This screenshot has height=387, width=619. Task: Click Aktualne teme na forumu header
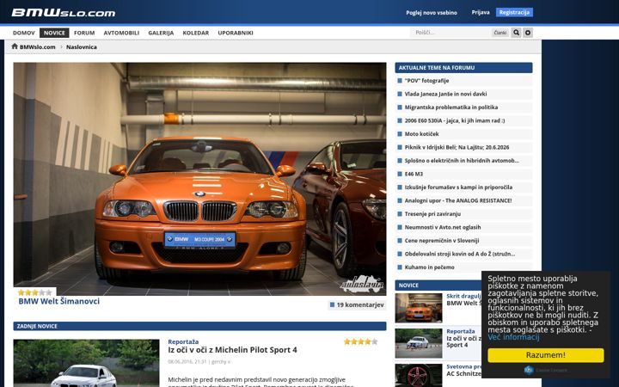[x=463, y=68]
